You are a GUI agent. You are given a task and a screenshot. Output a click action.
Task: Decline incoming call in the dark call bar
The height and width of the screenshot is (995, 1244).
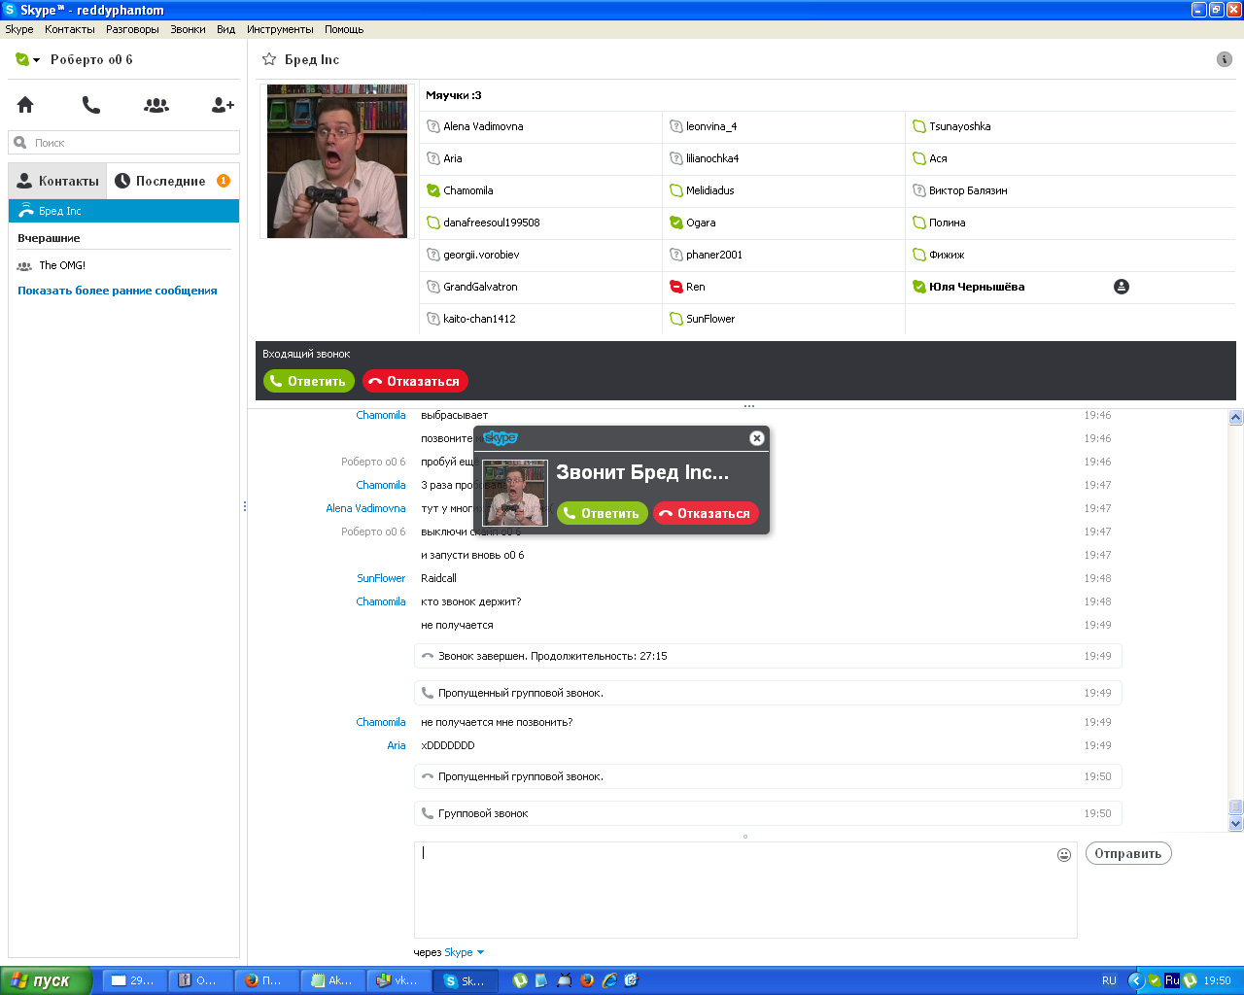tap(415, 381)
